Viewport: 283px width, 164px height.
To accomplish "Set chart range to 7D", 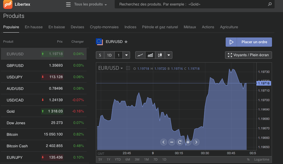I will pos(155,159).
